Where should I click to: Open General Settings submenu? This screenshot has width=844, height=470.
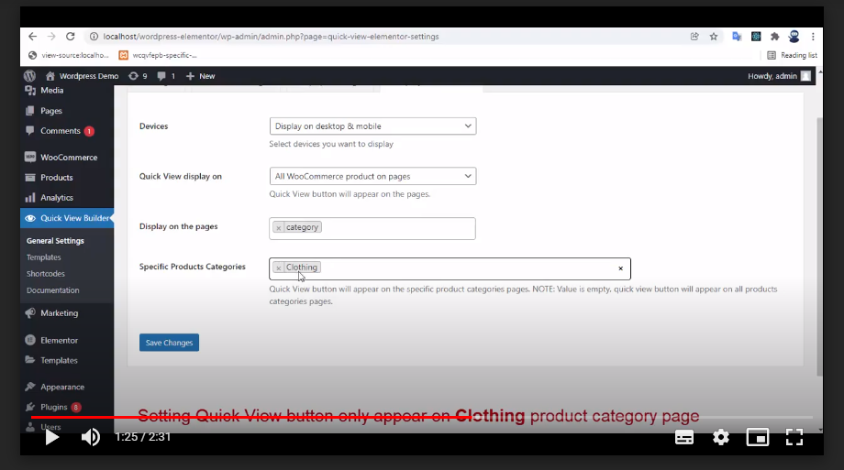click(55, 241)
